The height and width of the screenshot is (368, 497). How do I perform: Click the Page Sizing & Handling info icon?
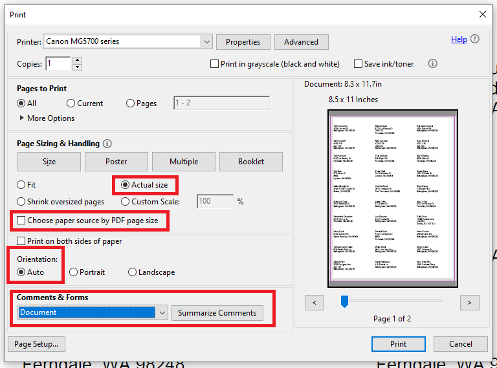[107, 144]
